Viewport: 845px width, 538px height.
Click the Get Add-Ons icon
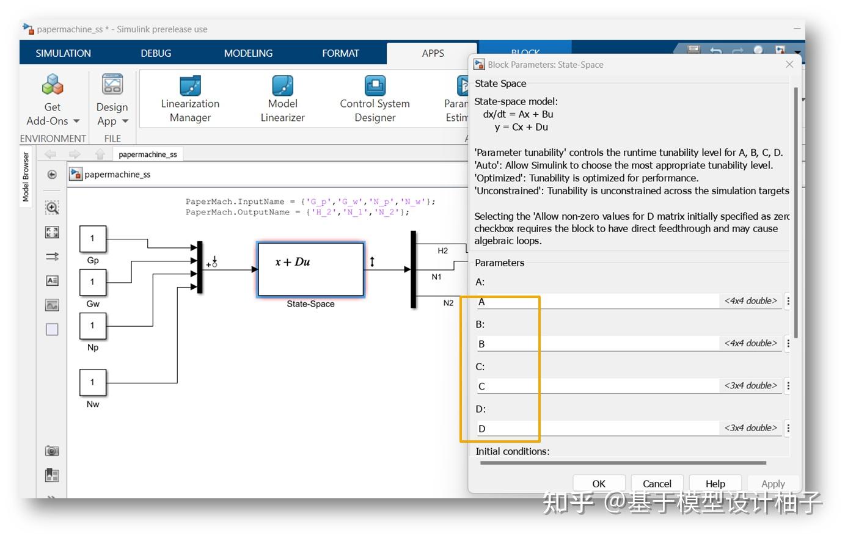pyautogui.click(x=52, y=85)
